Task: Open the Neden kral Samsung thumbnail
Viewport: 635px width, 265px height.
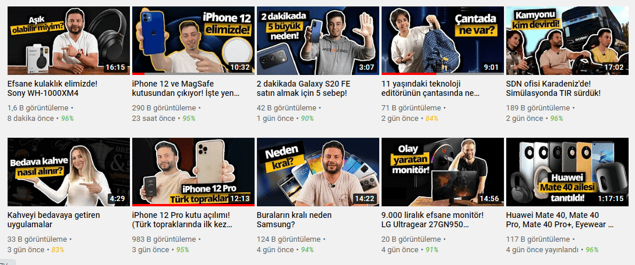Action: coord(318,172)
